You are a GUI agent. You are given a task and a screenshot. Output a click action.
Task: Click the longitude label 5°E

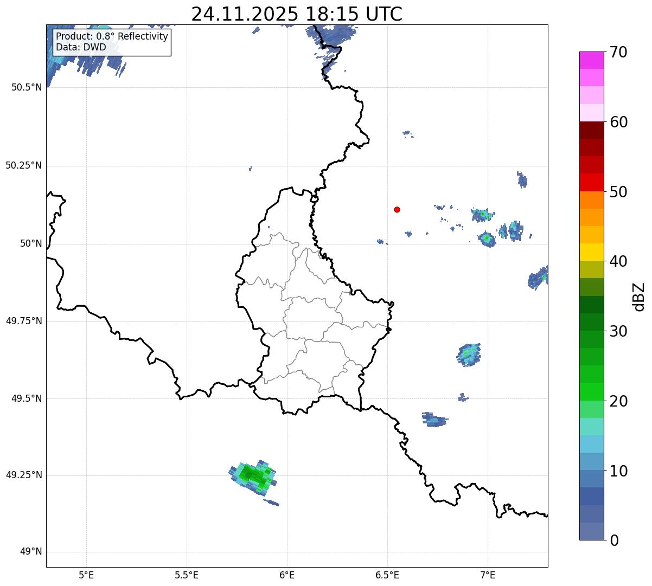click(86, 575)
